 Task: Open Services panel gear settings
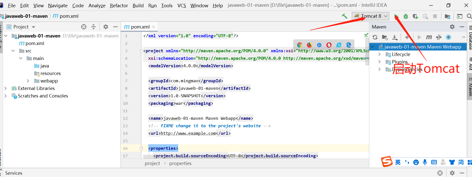pyautogui.click(x=452, y=173)
